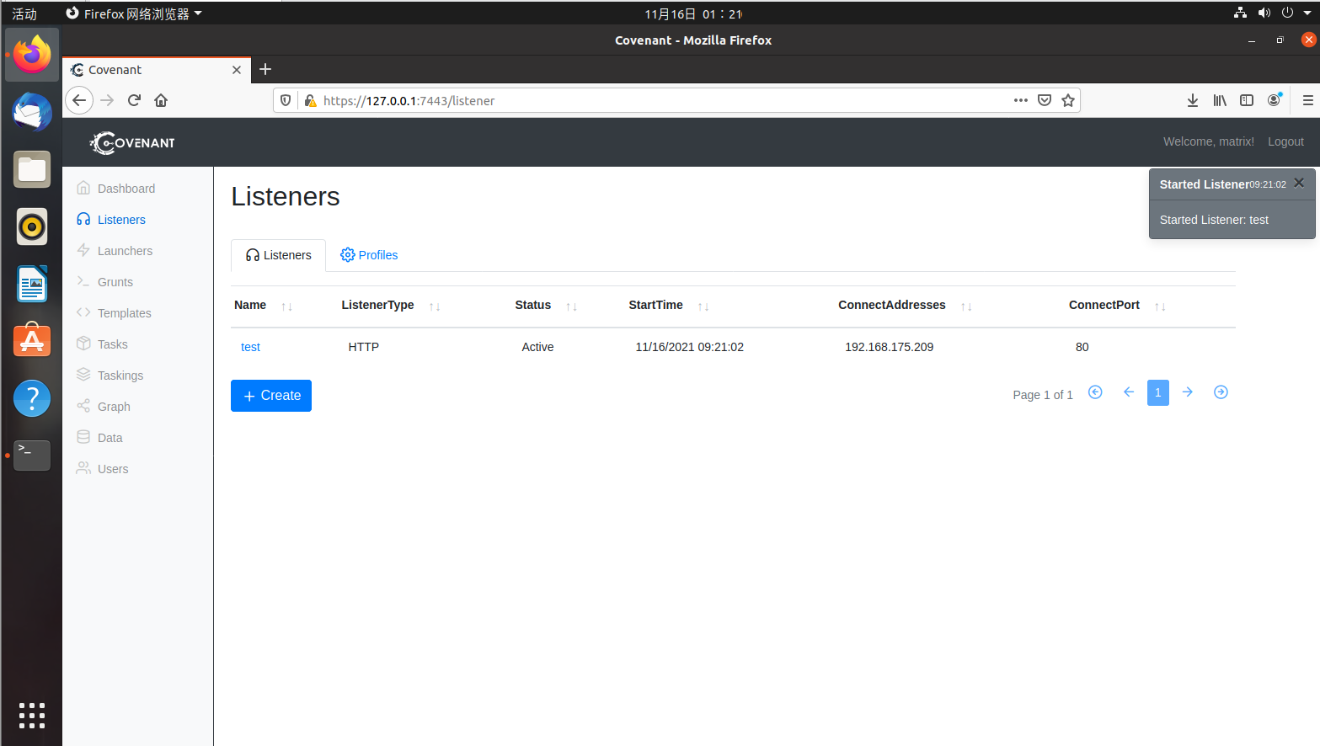Click the Firefox reload page icon
Viewport: 1320px width, 746px height.
pos(134,100)
